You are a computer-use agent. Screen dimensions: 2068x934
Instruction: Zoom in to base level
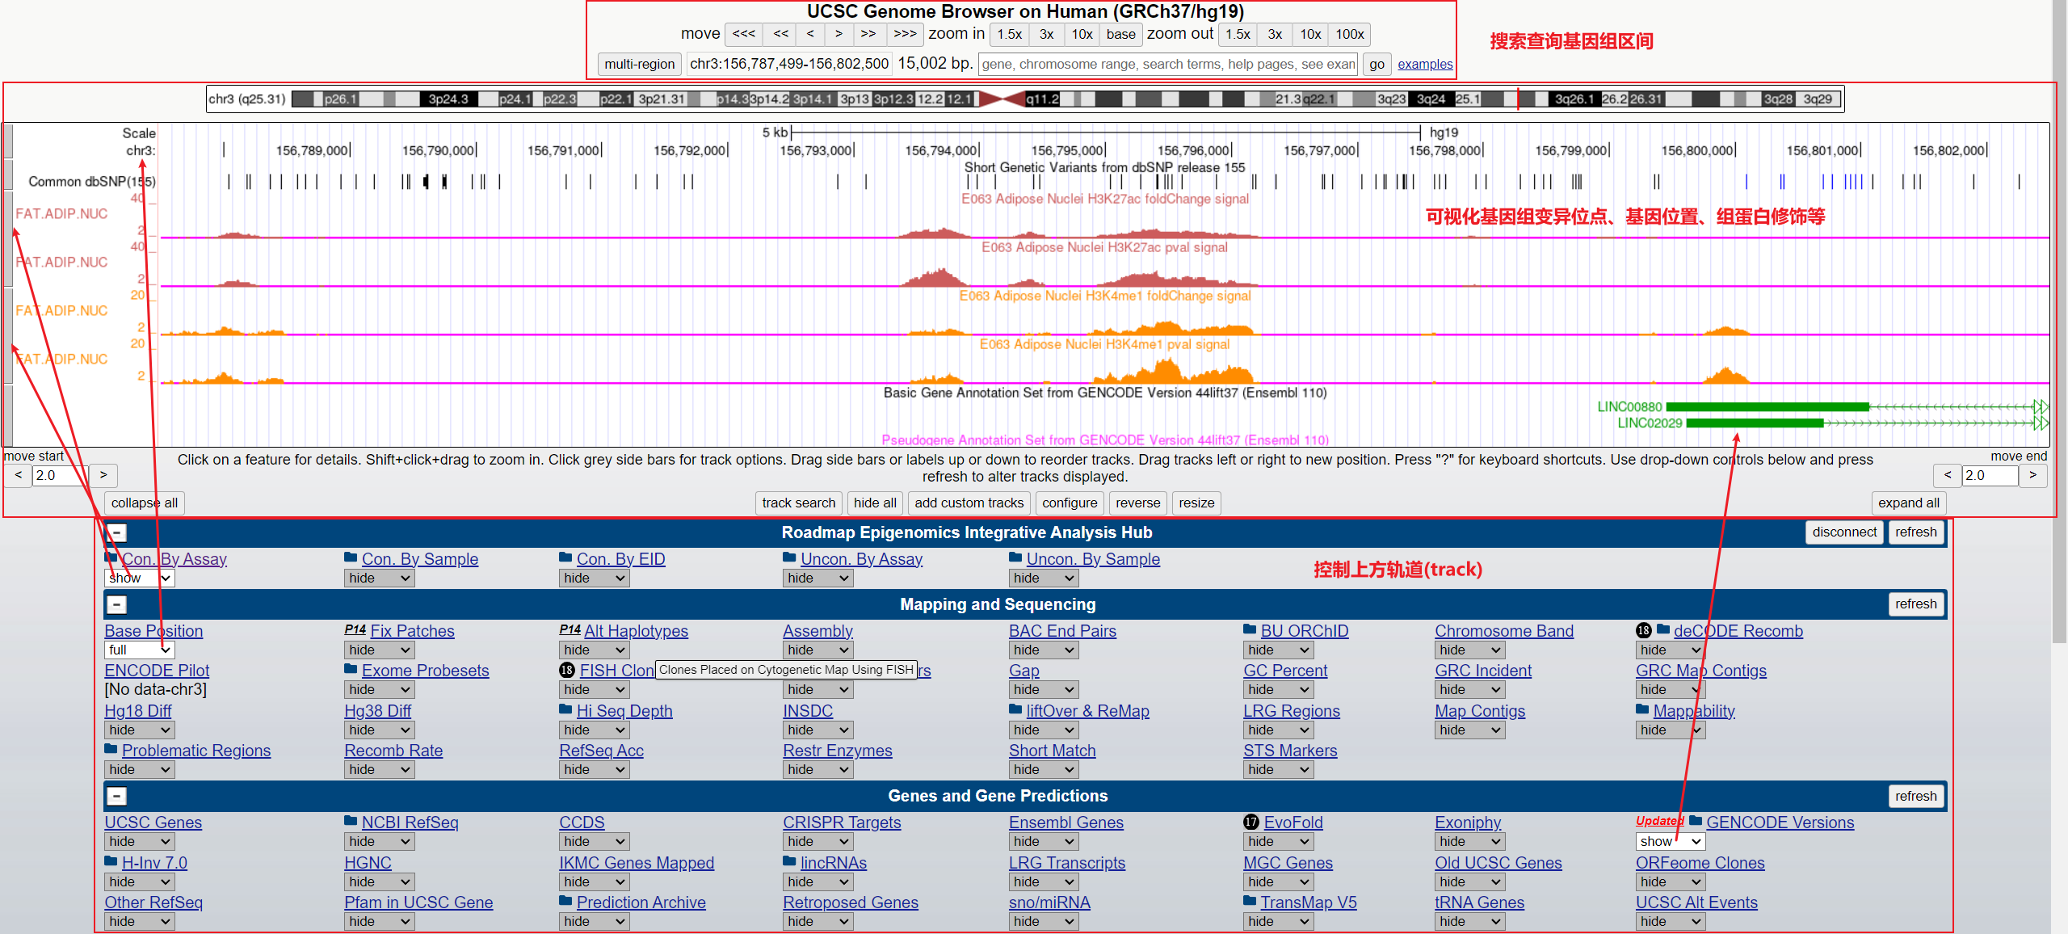(x=1120, y=34)
